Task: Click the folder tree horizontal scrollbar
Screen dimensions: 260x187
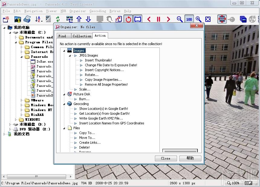Action: (37, 176)
